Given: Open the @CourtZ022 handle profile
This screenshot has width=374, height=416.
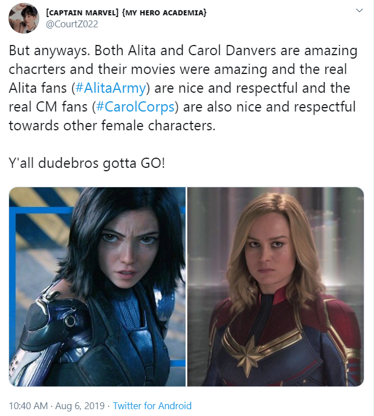Looking at the screenshot, I should [x=72, y=24].
